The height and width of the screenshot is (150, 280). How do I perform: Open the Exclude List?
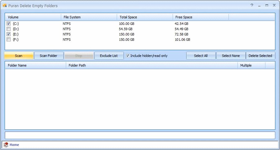(109, 56)
